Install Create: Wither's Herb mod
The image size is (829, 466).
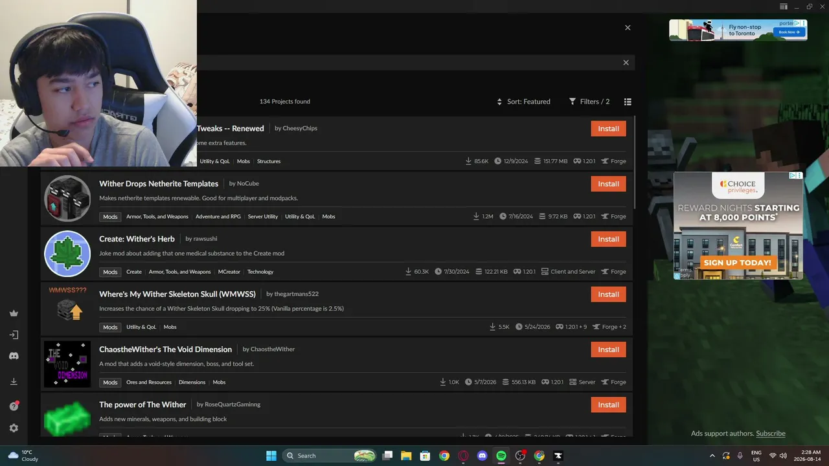pyautogui.click(x=608, y=239)
